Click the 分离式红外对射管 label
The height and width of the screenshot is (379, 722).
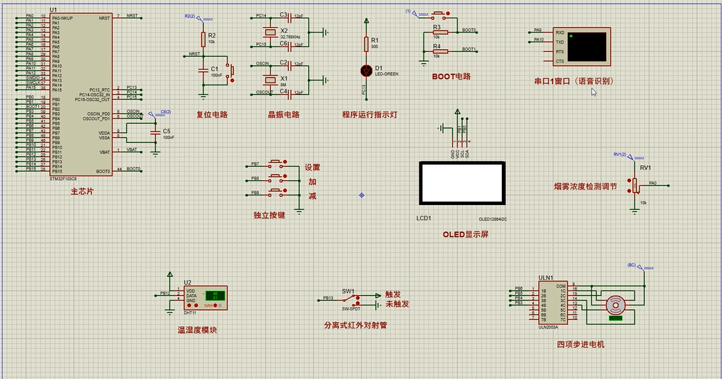click(x=355, y=325)
